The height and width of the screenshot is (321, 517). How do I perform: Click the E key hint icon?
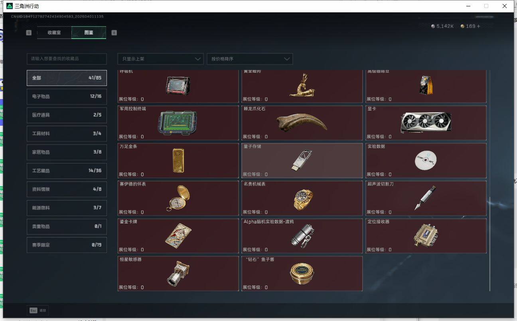114,33
